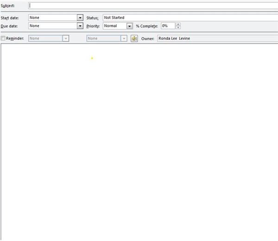Open the Due date dropdown arrow
Image resolution: width=278 pixels, height=241 pixels.
tap(80, 26)
